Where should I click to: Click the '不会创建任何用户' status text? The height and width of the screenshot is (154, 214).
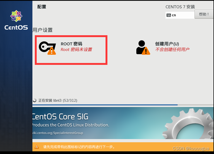[172, 50]
